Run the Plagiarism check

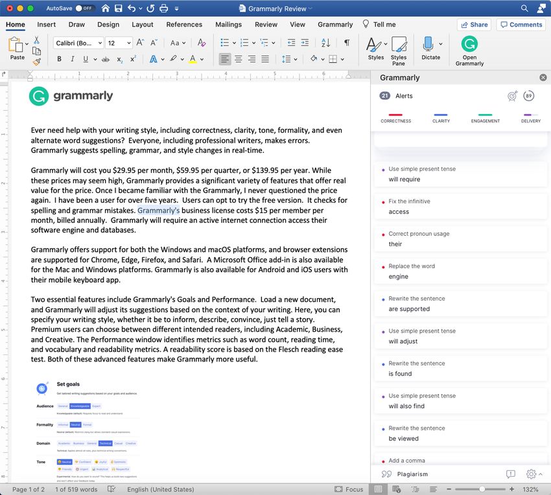tap(404, 474)
